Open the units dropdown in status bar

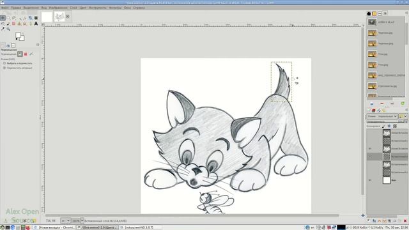(x=66, y=220)
